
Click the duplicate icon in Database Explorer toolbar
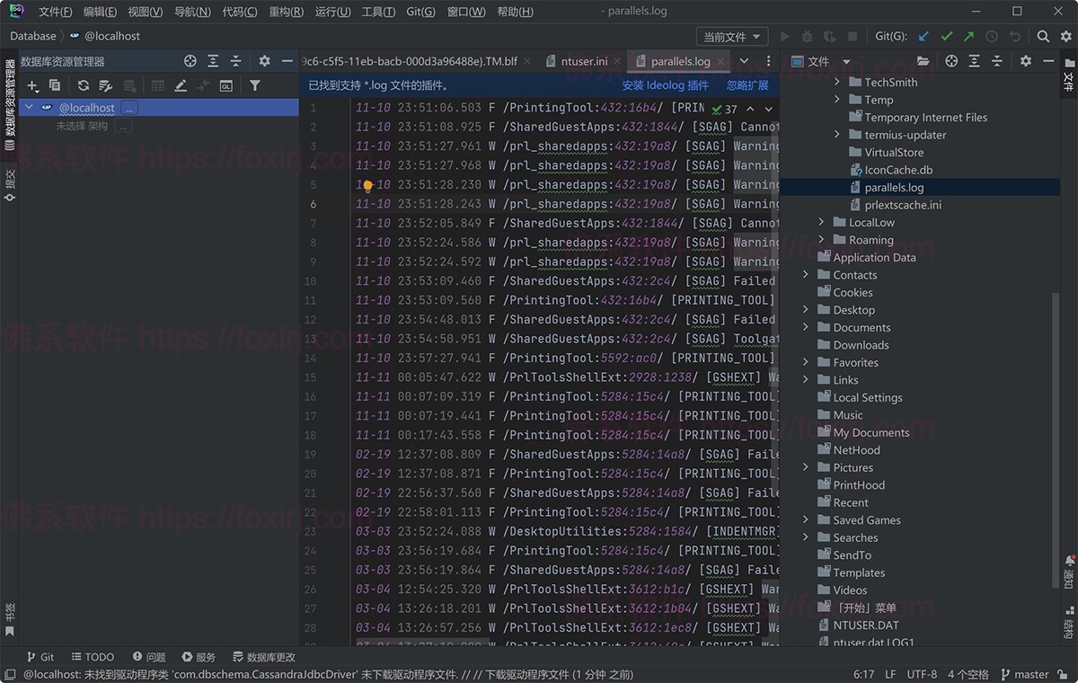[x=54, y=85]
